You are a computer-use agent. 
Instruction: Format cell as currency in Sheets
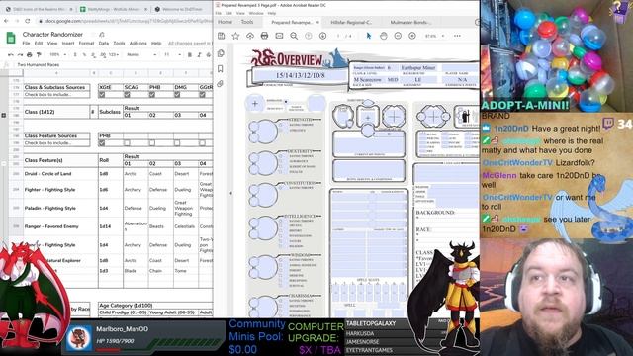pyautogui.click(x=75, y=55)
